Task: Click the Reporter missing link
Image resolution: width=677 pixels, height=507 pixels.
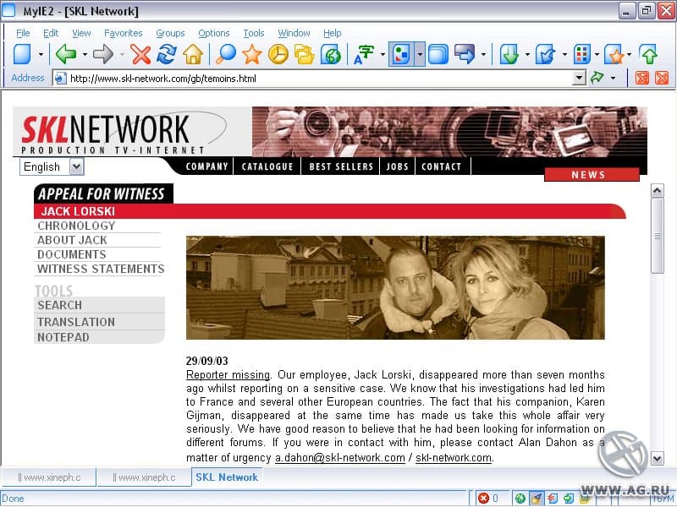Action: pos(228,374)
